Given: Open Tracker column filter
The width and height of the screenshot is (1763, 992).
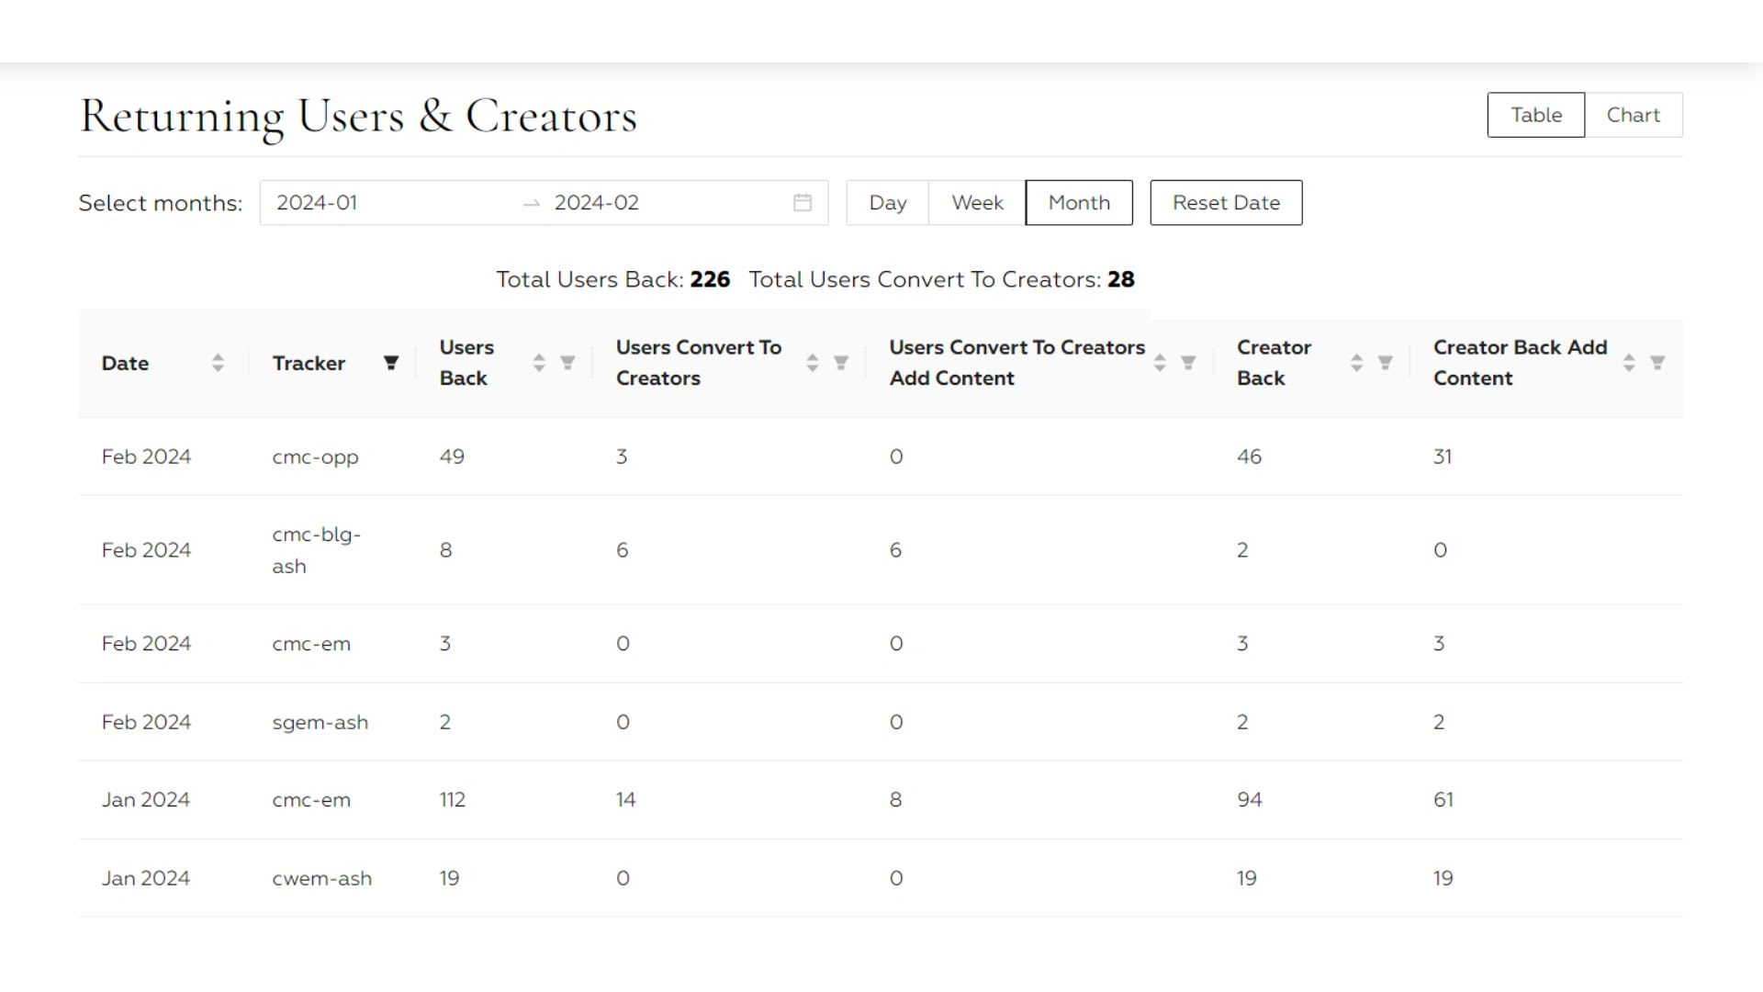Looking at the screenshot, I should point(391,363).
